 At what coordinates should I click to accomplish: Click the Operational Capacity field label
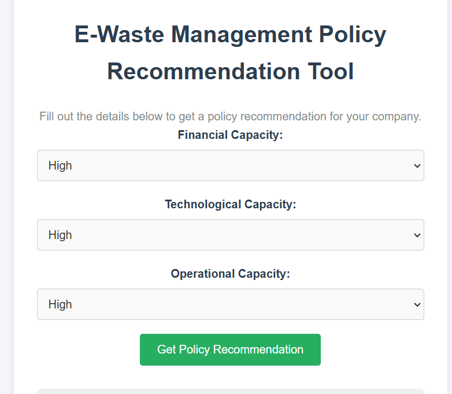[x=230, y=274]
